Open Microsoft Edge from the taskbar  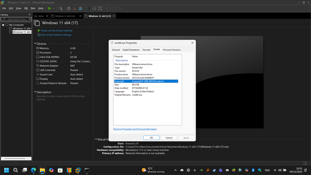[33, 170]
